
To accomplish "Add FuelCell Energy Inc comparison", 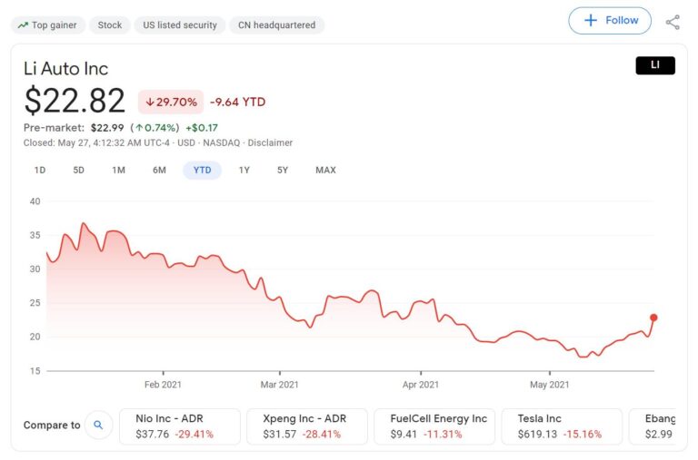I will click(434, 426).
